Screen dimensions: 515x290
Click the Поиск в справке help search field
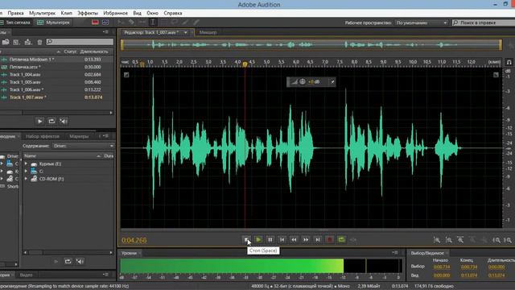(484, 23)
